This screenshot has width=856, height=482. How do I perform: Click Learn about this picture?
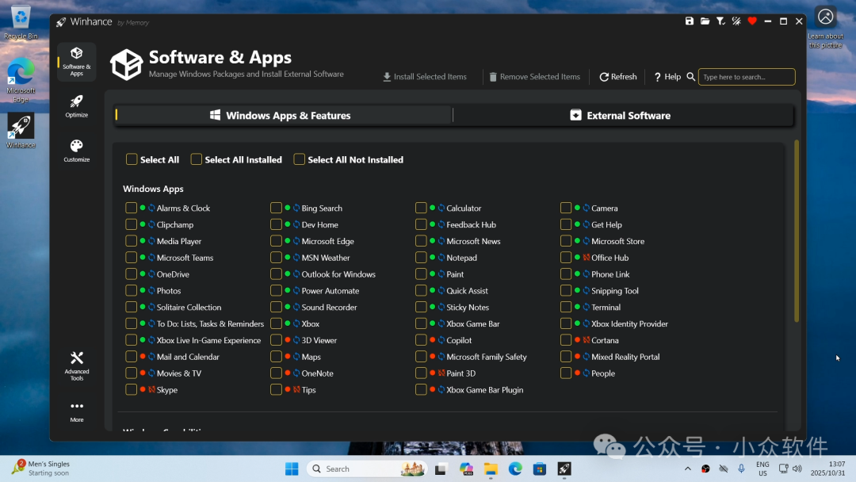point(825,27)
